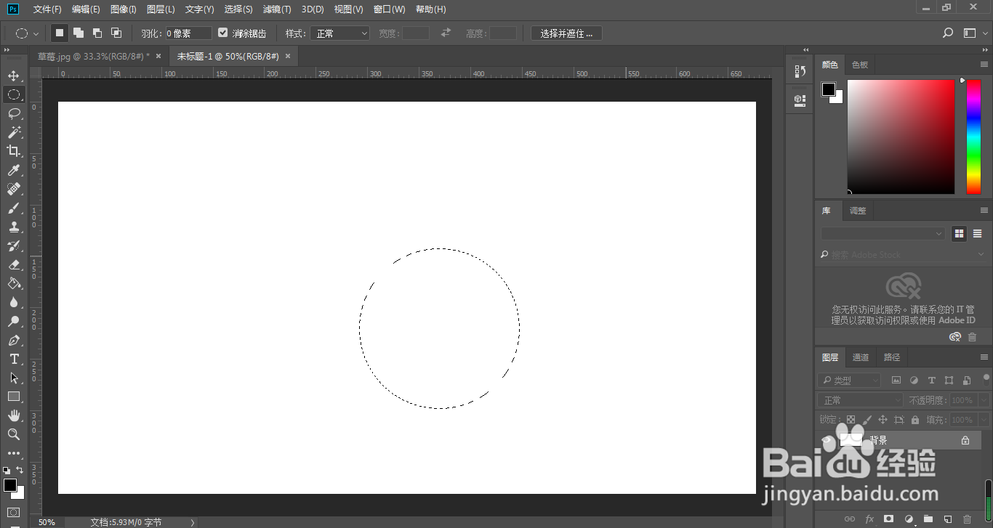Open the layer filter 类型 dropdown
The image size is (993, 528).
(x=849, y=381)
